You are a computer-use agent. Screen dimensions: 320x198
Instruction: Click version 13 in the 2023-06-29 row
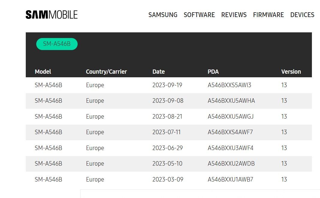pos(284,148)
